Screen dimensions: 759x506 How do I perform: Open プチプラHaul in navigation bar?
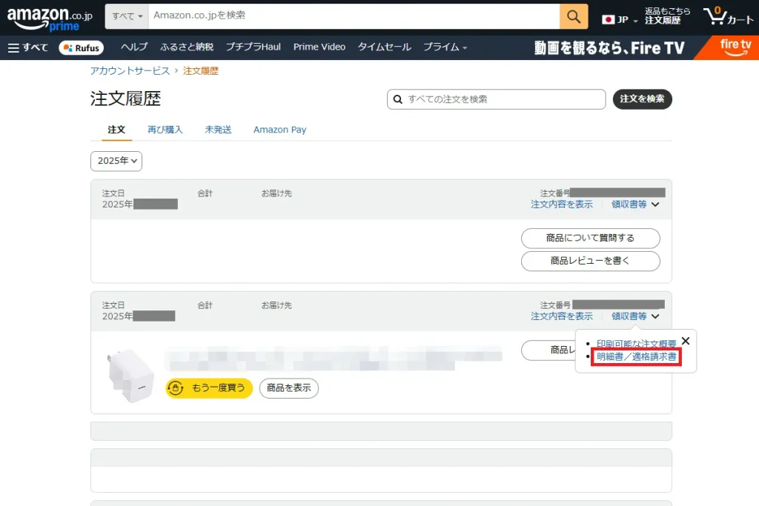click(x=253, y=47)
